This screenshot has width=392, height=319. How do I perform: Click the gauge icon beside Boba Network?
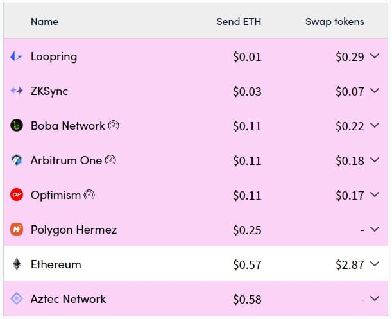[x=114, y=125]
